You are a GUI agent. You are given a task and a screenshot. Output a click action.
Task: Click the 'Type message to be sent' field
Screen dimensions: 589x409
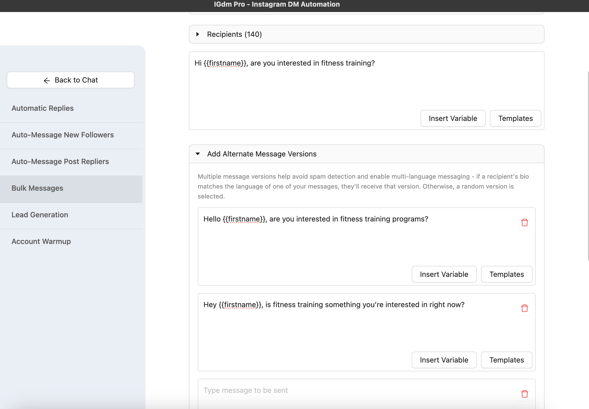click(x=314, y=390)
